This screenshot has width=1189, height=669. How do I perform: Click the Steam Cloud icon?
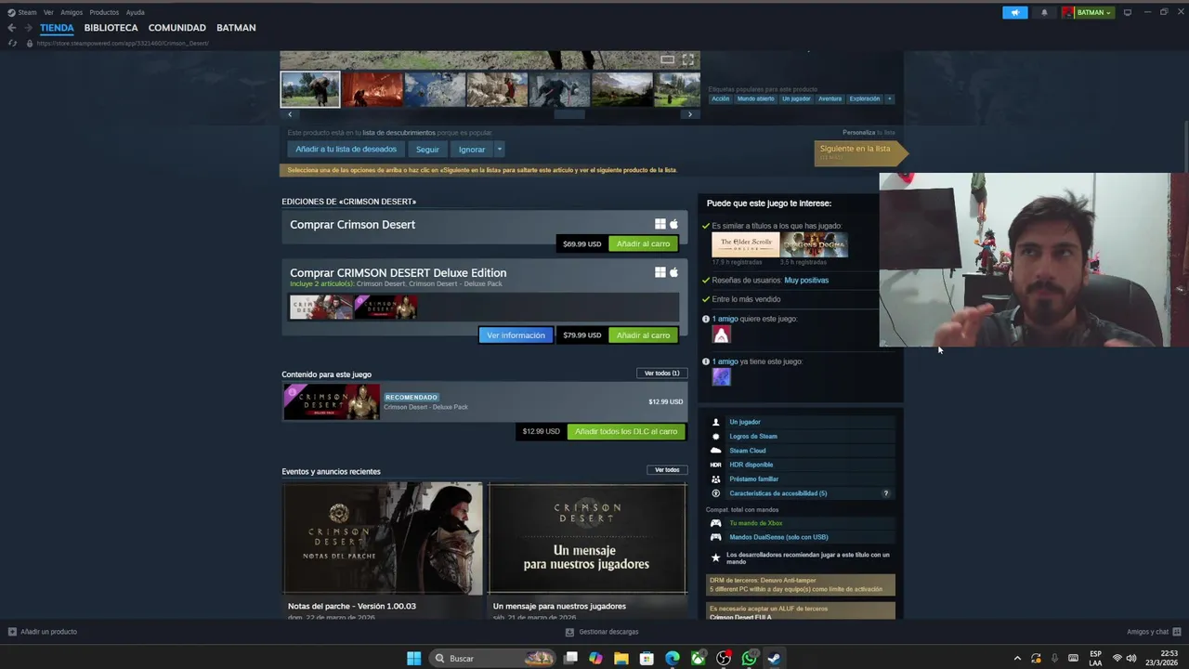click(x=715, y=451)
